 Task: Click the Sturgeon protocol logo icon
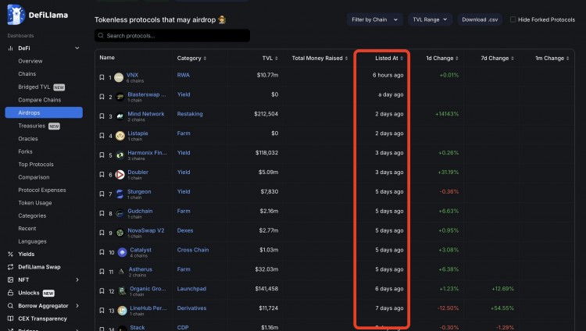point(120,193)
